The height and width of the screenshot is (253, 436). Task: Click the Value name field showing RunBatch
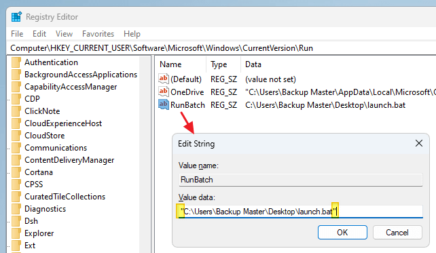tap(301, 180)
